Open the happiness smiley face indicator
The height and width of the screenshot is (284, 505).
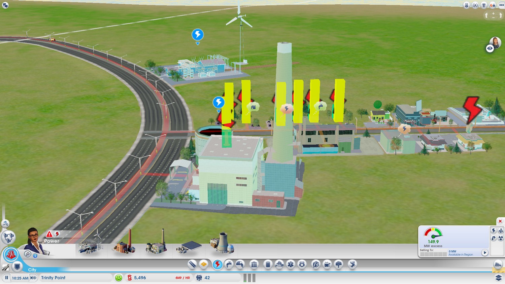pos(119,278)
